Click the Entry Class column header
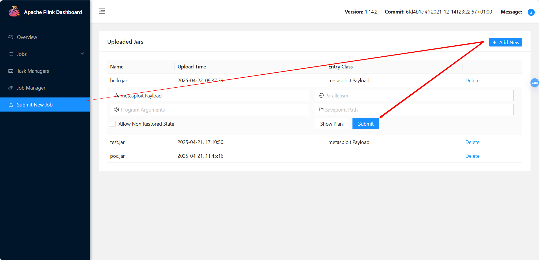Image resolution: width=539 pixels, height=260 pixels. pos(340,67)
